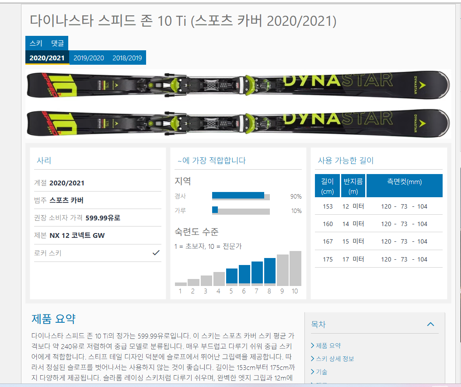Switch to the 2018/2019 season tab
This screenshot has width=461, height=387.
pyautogui.click(x=127, y=58)
